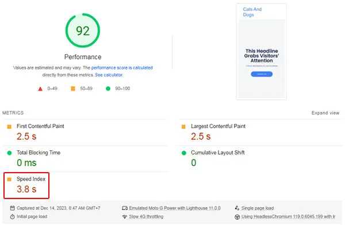Click the stopwatch icon beside Initial page load
This screenshot has width=345, height=226.
(x=13, y=217)
